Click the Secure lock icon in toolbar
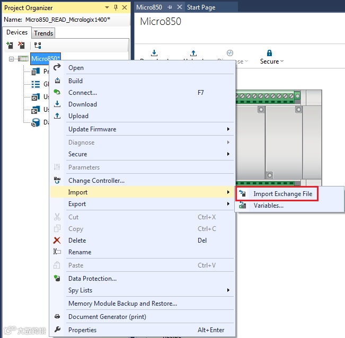The image size is (345, 338). tap(269, 53)
